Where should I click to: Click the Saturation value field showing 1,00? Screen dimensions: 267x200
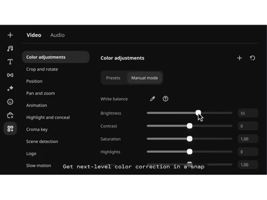click(248, 139)
